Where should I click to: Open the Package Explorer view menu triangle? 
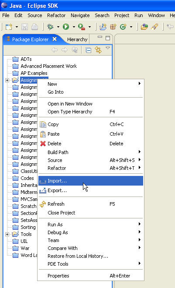(x=108, y=48)
